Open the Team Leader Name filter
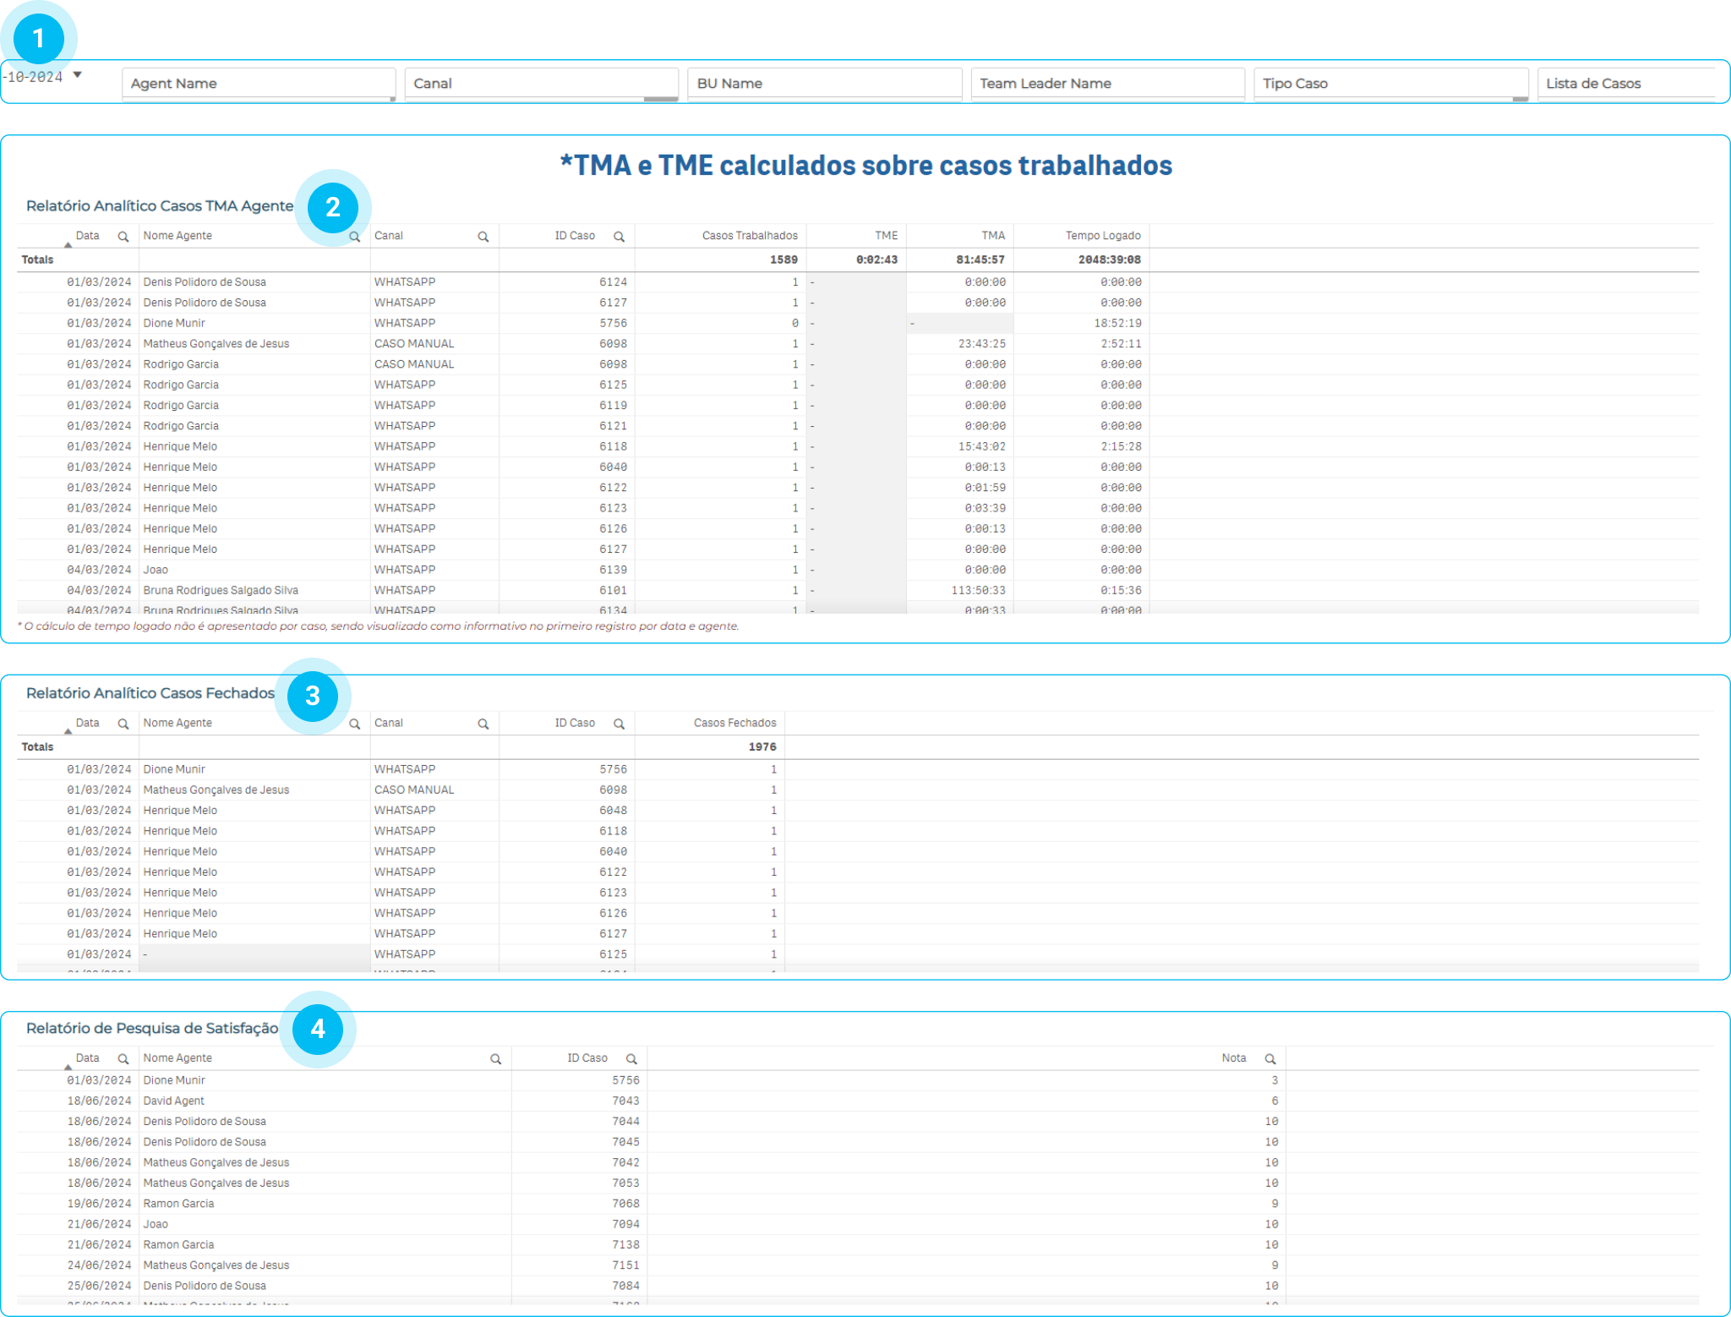The width and height of the screenshot is (1731, 1317). 1107,84
